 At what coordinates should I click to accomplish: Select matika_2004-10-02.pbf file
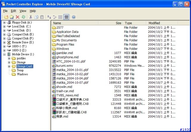tap(72, 74)
